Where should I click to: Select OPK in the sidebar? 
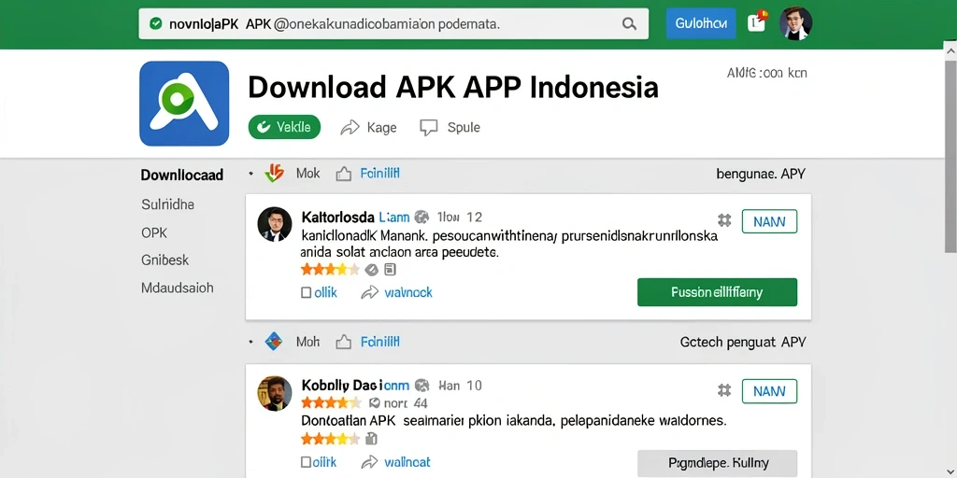[154, 232]
